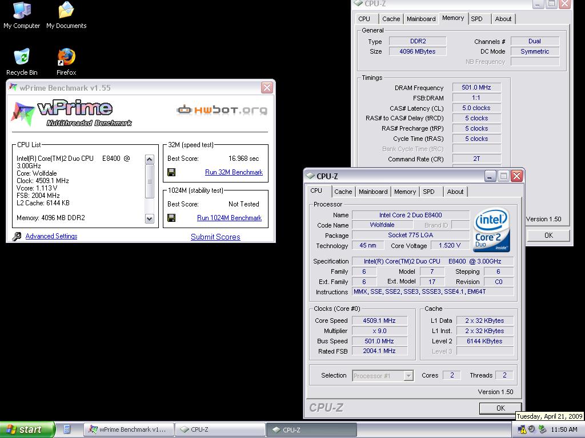Image resolution: width=585 pixels, height=438 pixels.
Task: Click the Level 2 6144 KBytes value
Action: pyautogui.click(x=484, y=341)
